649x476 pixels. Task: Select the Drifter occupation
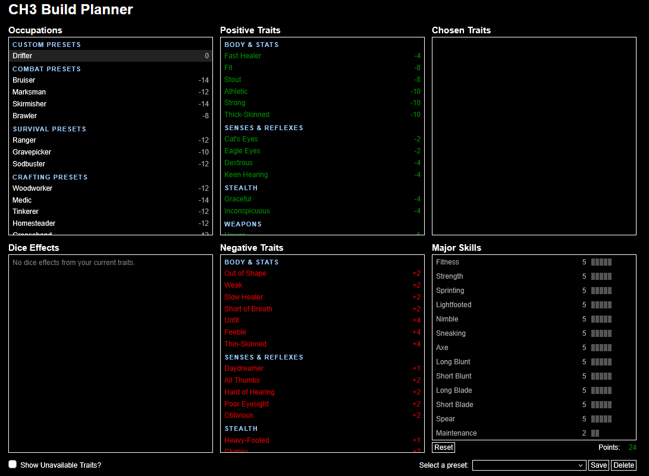(111, 56)
